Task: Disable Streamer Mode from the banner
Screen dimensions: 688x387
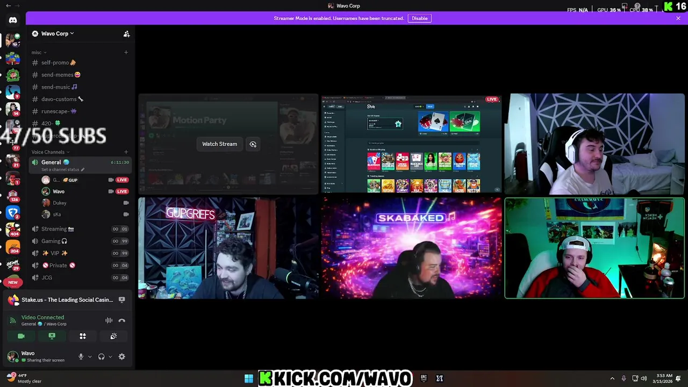Action: 420,18
